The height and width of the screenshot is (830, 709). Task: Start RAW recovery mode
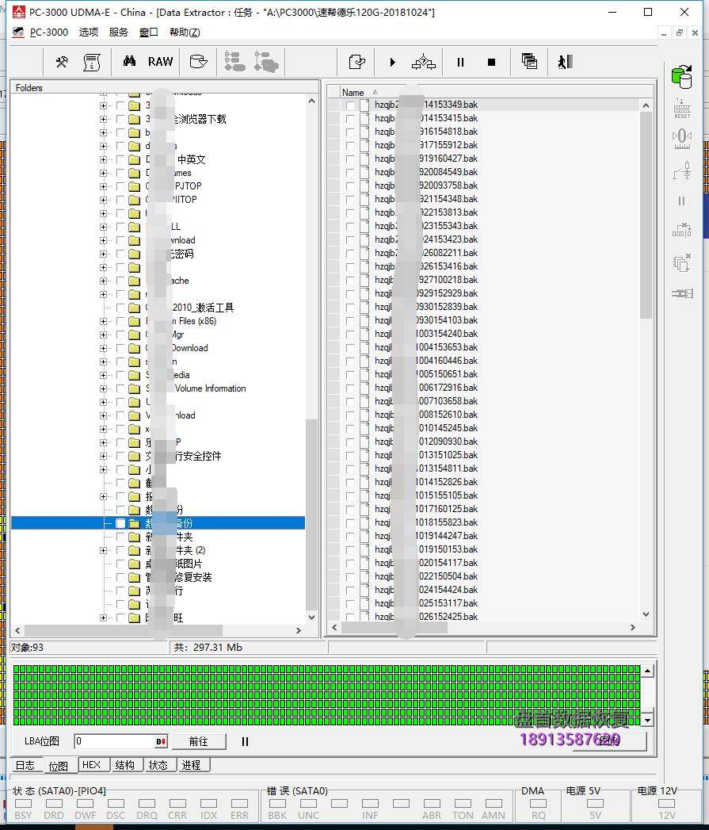[x=160, y=61]
